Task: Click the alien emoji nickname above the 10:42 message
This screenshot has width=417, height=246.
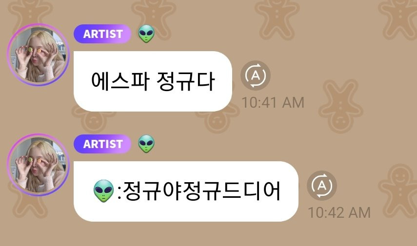Action: (x=146, y=144)
